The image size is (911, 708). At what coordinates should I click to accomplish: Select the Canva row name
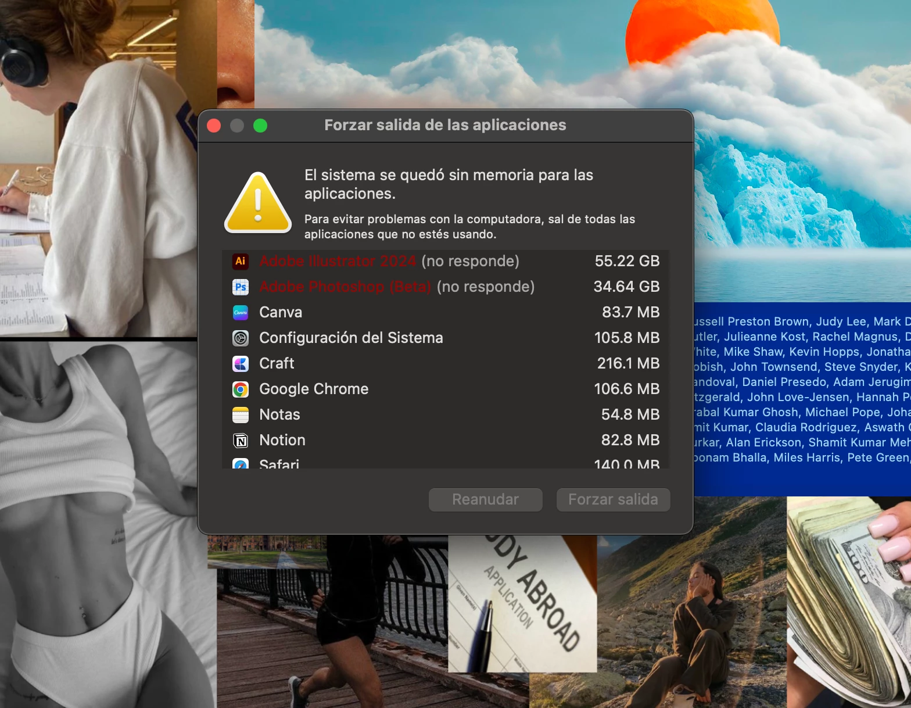281,312
